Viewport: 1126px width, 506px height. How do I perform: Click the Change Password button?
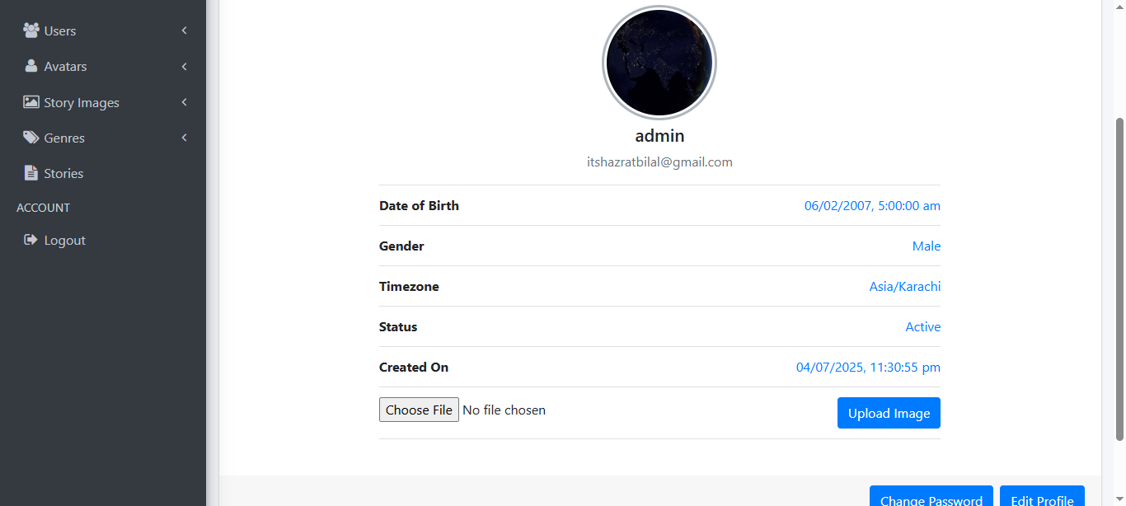931,498
